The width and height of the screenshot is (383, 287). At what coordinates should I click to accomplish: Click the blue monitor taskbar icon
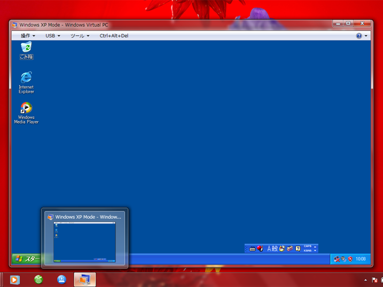pos(61,280)
